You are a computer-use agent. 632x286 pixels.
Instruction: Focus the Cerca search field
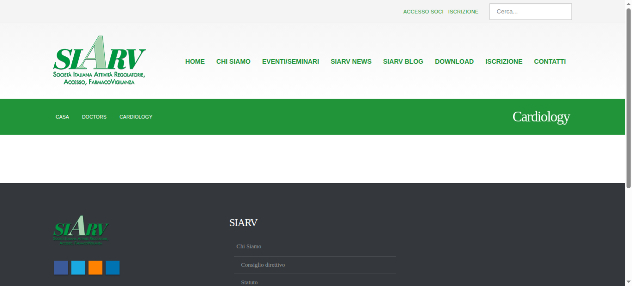(x=531, y=12)
